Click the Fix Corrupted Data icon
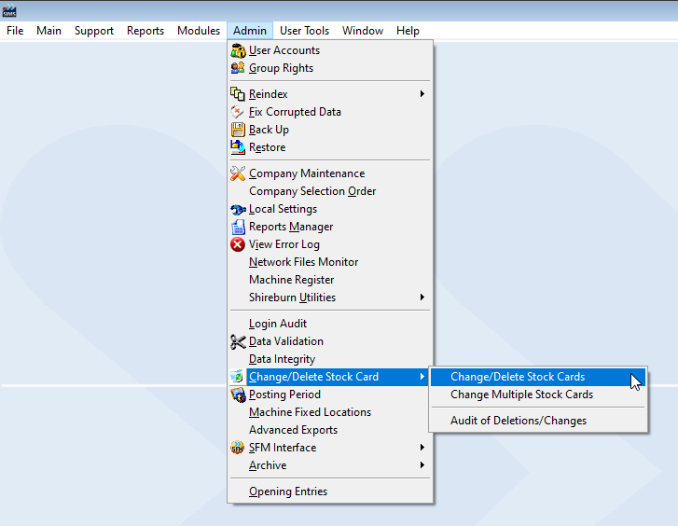Image resolution: width=678 pixels, height=526 pixels. (x=238, y=112)
